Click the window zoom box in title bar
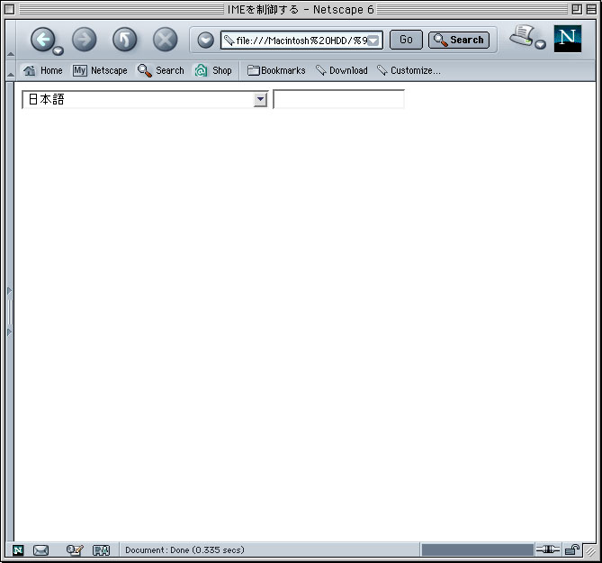Image resolution: width=602 pixels, height=563 pixels. [577, 9]
